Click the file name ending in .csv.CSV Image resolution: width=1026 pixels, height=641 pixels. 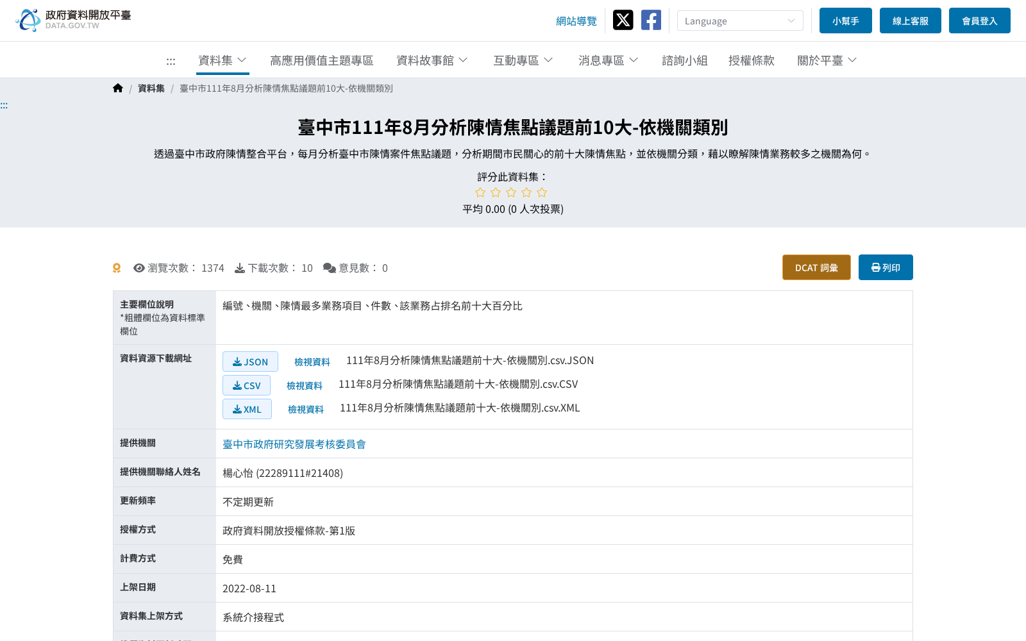pyautogui.click(x=458, y=384)
